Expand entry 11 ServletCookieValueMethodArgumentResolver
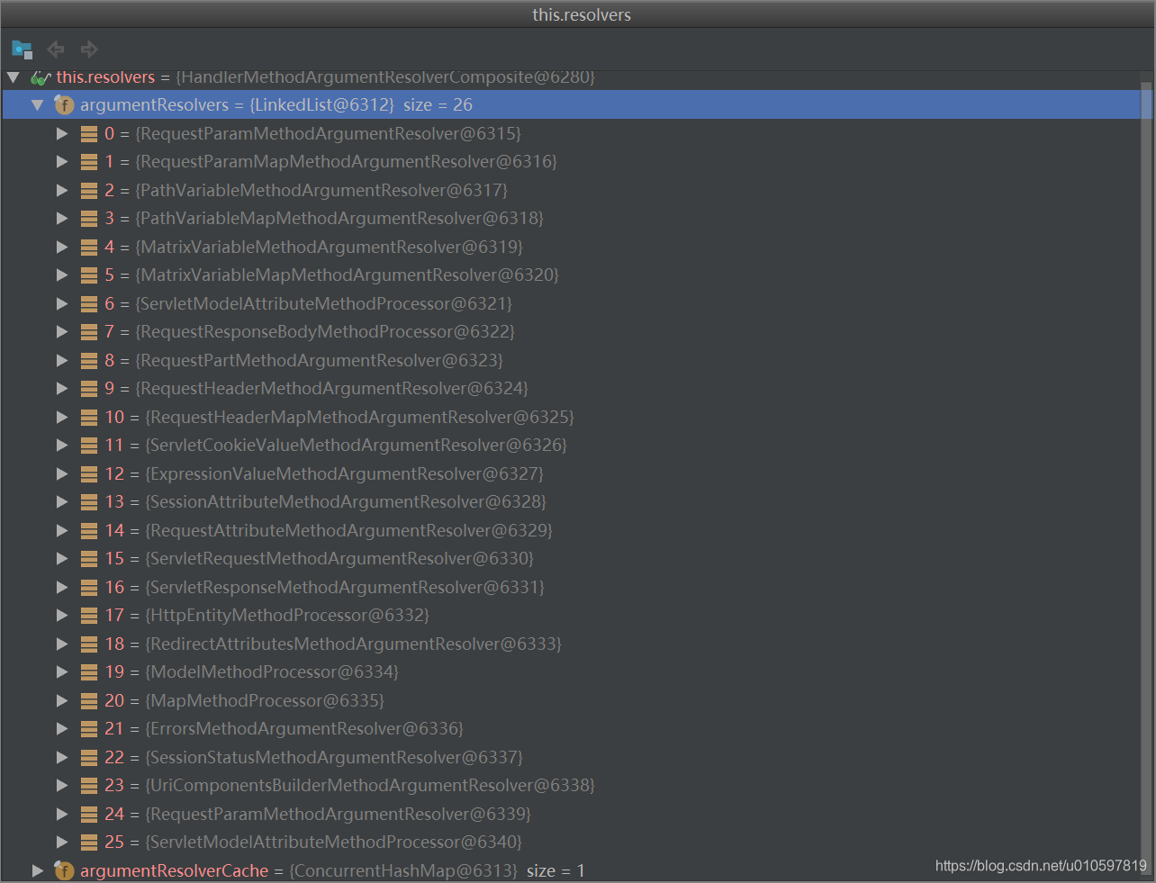 pos(62,446)
